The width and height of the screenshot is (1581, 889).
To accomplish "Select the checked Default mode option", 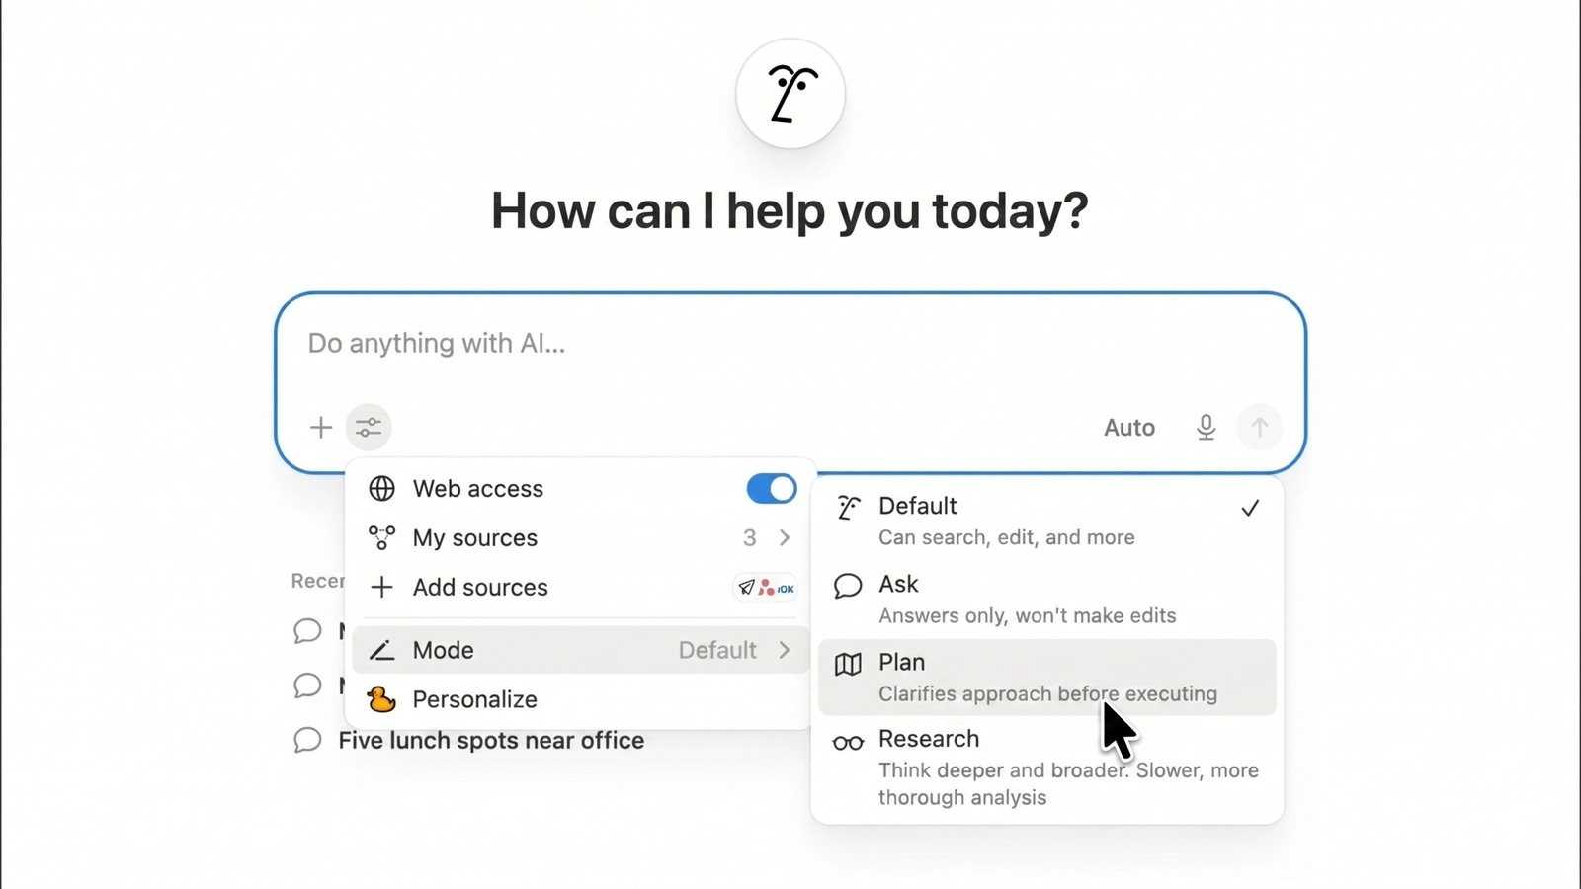I will (1047, 521).
